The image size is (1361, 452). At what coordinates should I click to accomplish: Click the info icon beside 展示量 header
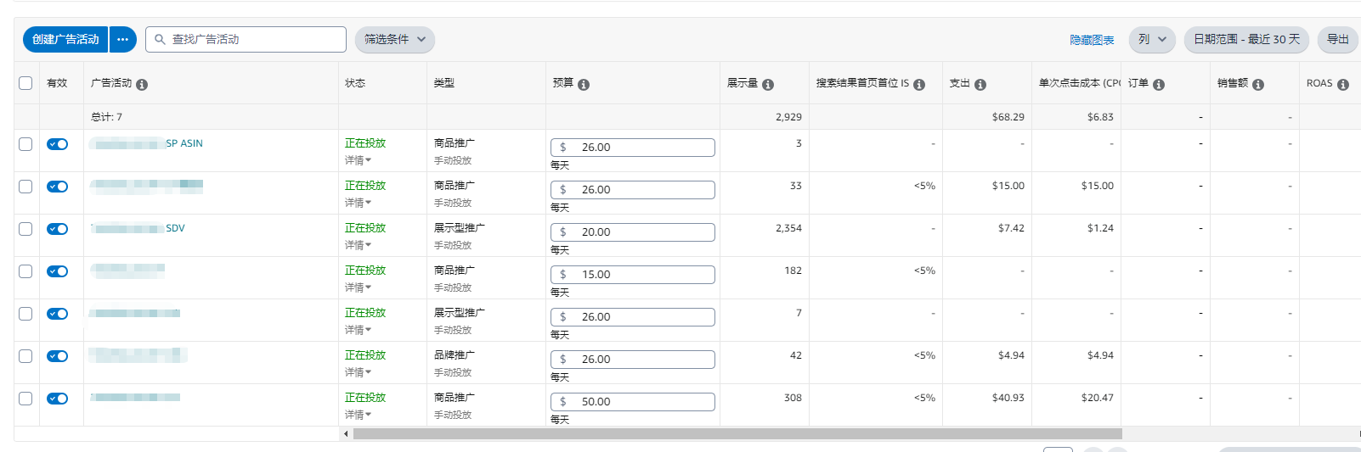pyautogui.click(x=768, y=85)
